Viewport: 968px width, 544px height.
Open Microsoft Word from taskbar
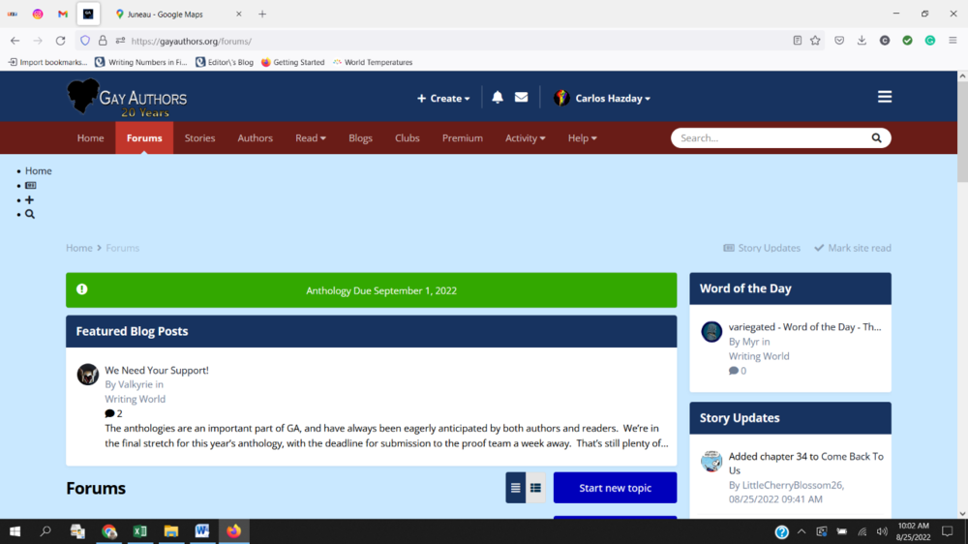coord(202,531)
